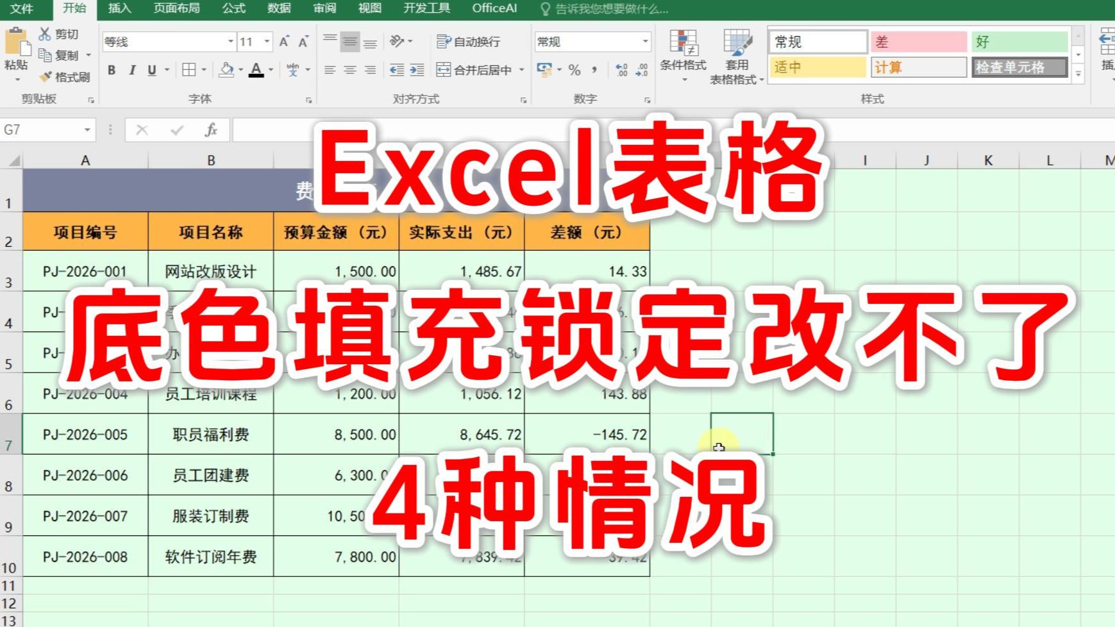Apply percent style format

pyautogui.click(x=574, y=70)
